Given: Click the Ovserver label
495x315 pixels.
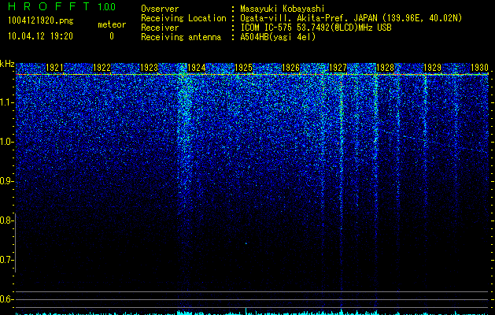Looking at the screenshot, I should click(x=160, y=9).
